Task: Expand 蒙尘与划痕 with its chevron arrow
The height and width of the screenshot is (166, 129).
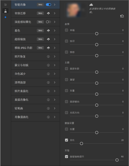Action: pyautogui.click(x=55, y=65)
